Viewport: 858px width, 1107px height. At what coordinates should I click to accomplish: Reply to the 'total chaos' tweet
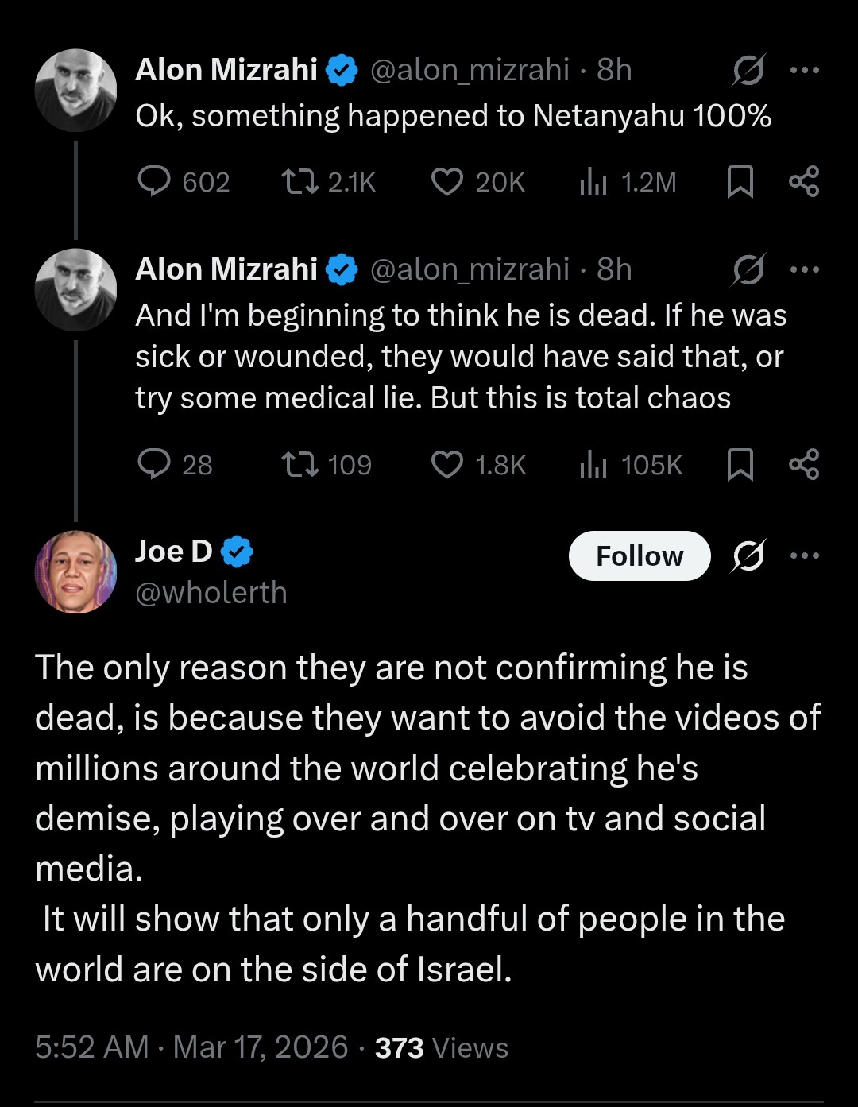(154, 464)
